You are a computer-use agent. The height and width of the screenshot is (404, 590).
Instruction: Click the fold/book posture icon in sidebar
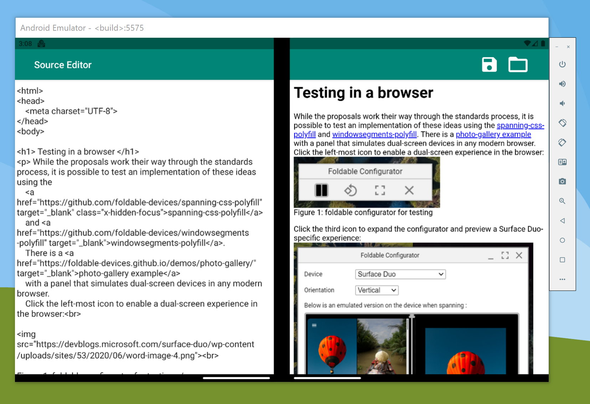(x=562, y=162)
